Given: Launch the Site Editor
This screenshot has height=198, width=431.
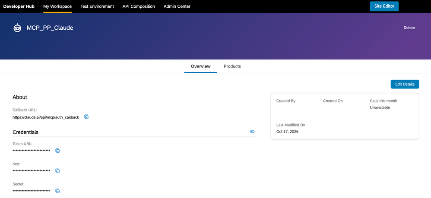Looking at the screenshot, I should (x=384, y=6).
